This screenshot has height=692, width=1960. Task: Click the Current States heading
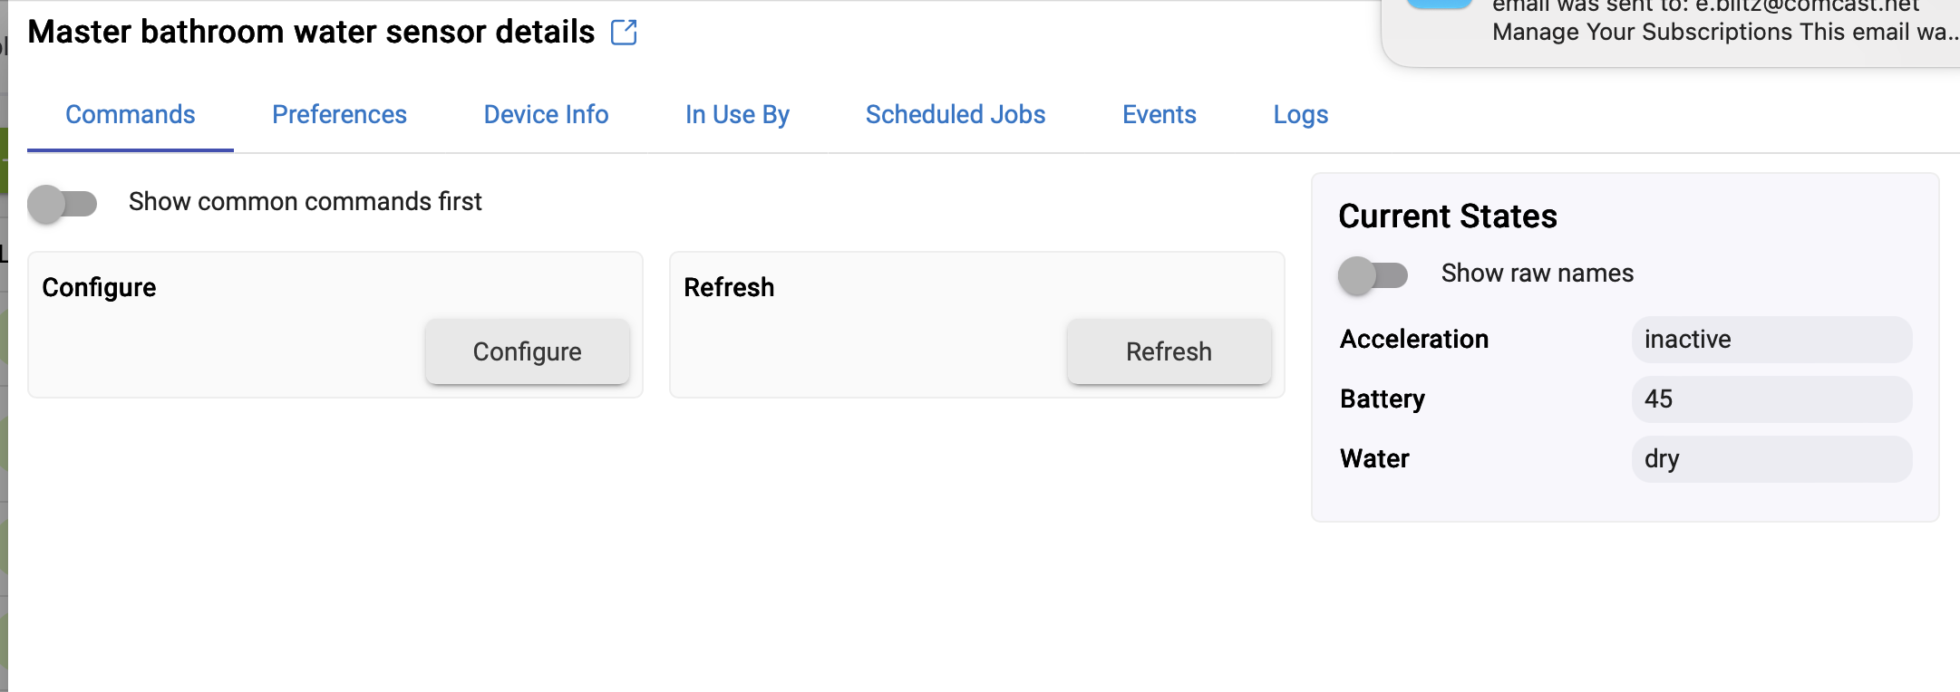point(1448,216)
